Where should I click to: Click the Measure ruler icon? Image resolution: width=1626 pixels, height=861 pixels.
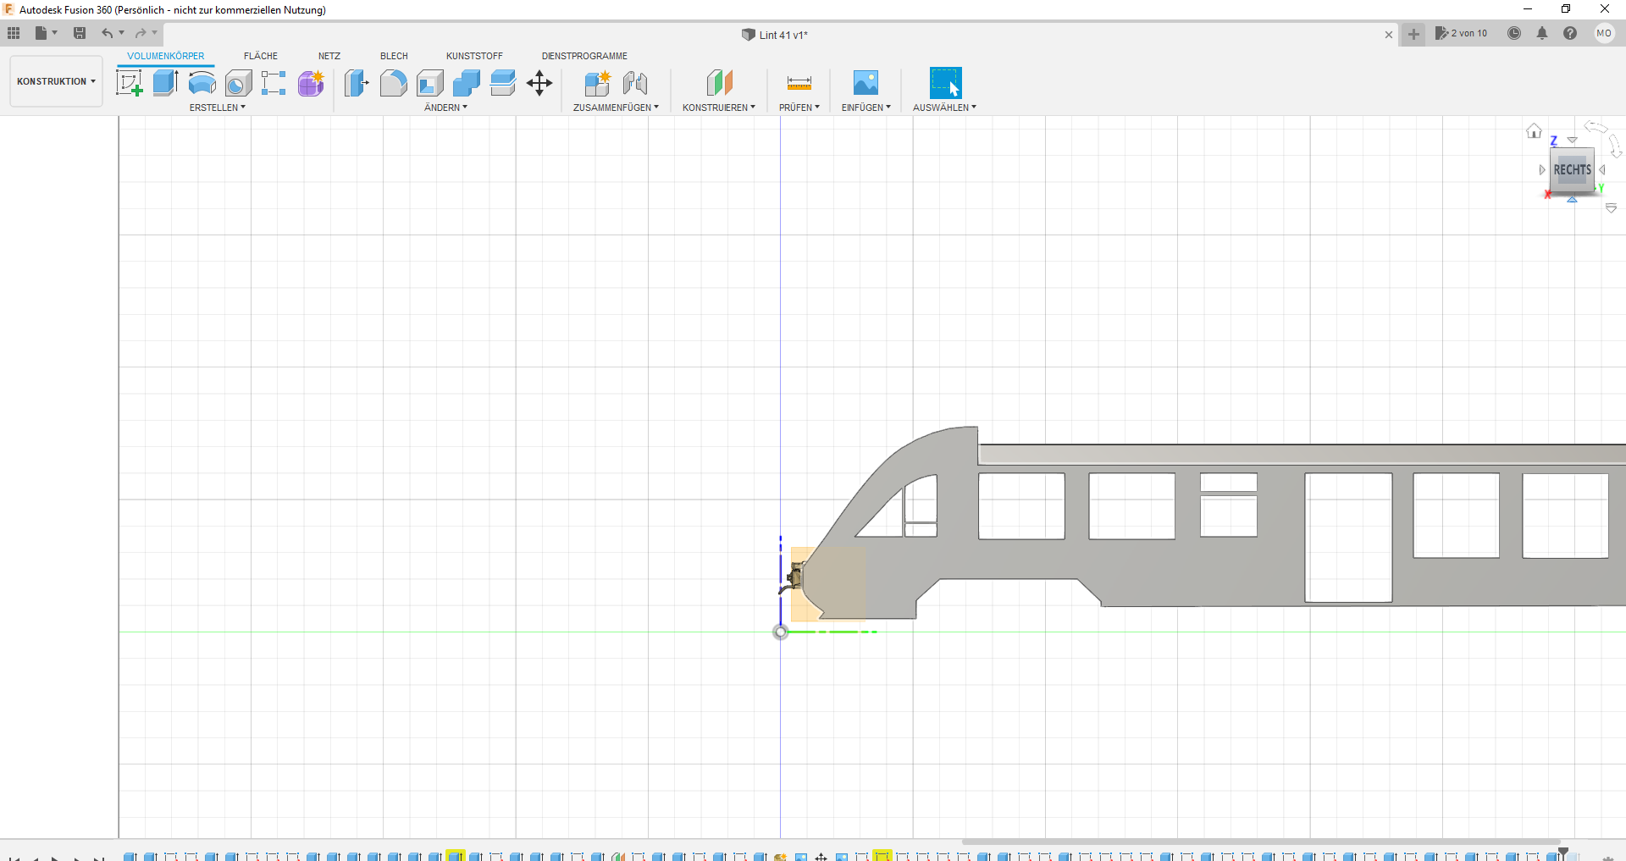(x=799, y=83)
